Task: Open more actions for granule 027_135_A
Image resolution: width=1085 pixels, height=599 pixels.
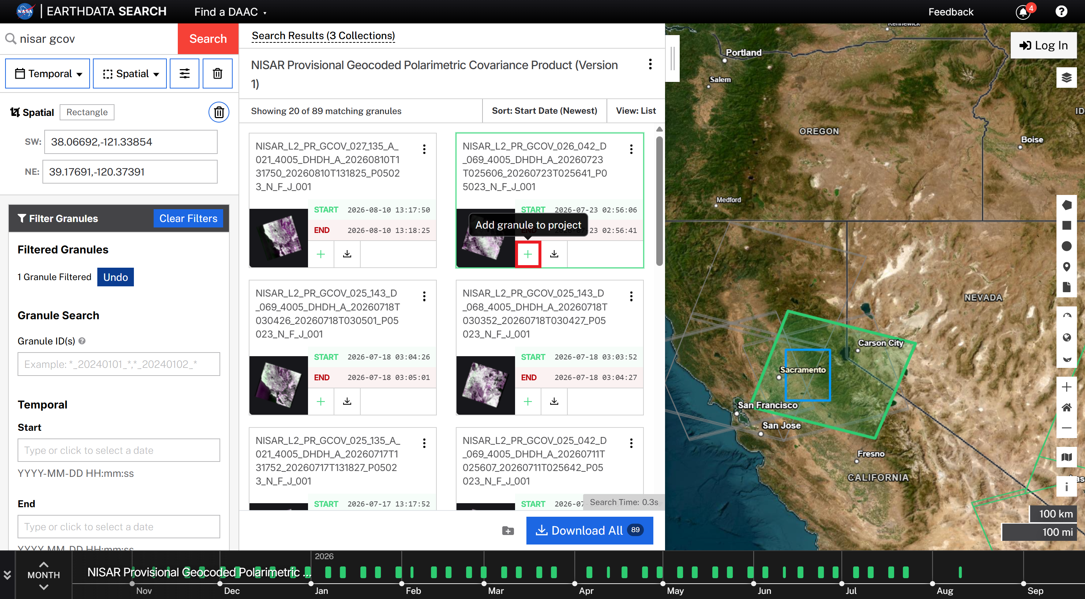Action: (x=424, y=149)
